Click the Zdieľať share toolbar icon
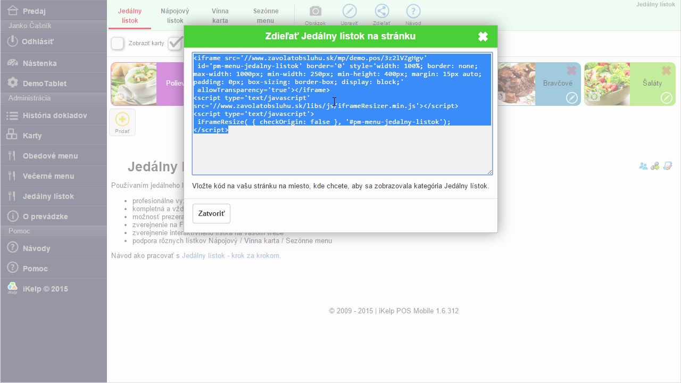681x383 pixels. [381, 11]
